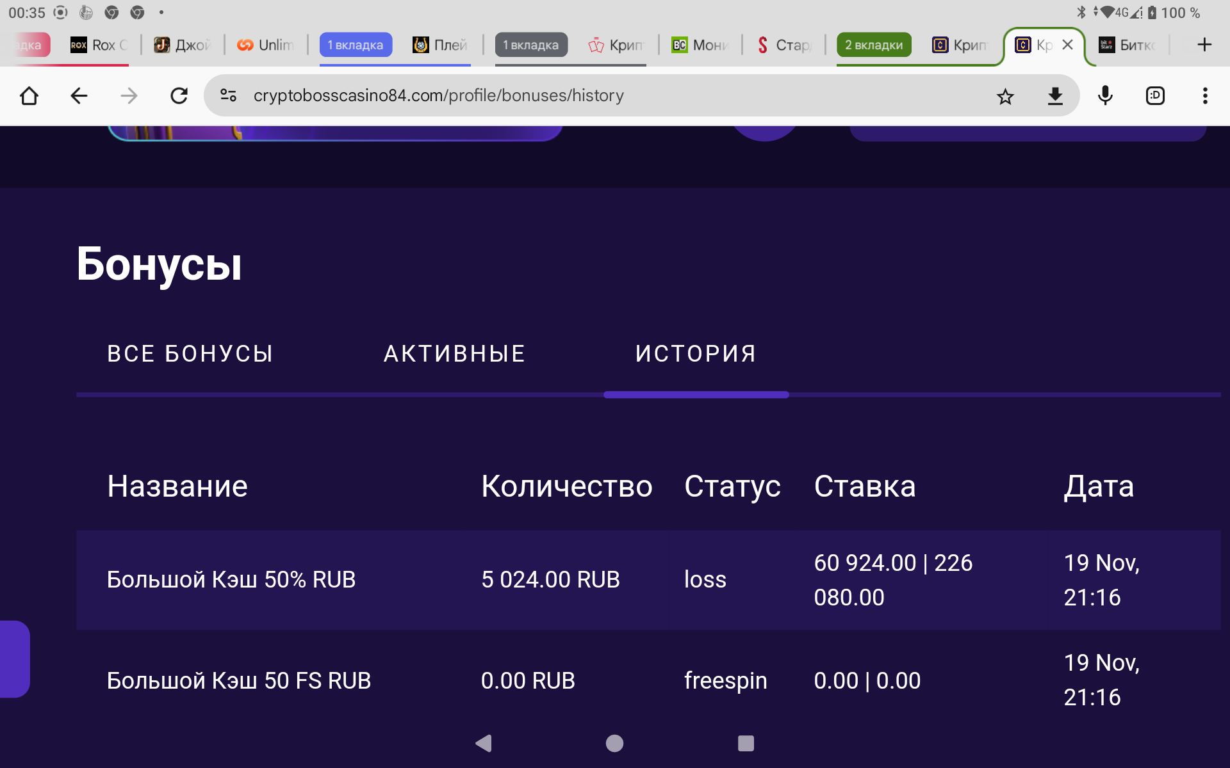Tap the Chrome home icon

[x=29, y=96]
